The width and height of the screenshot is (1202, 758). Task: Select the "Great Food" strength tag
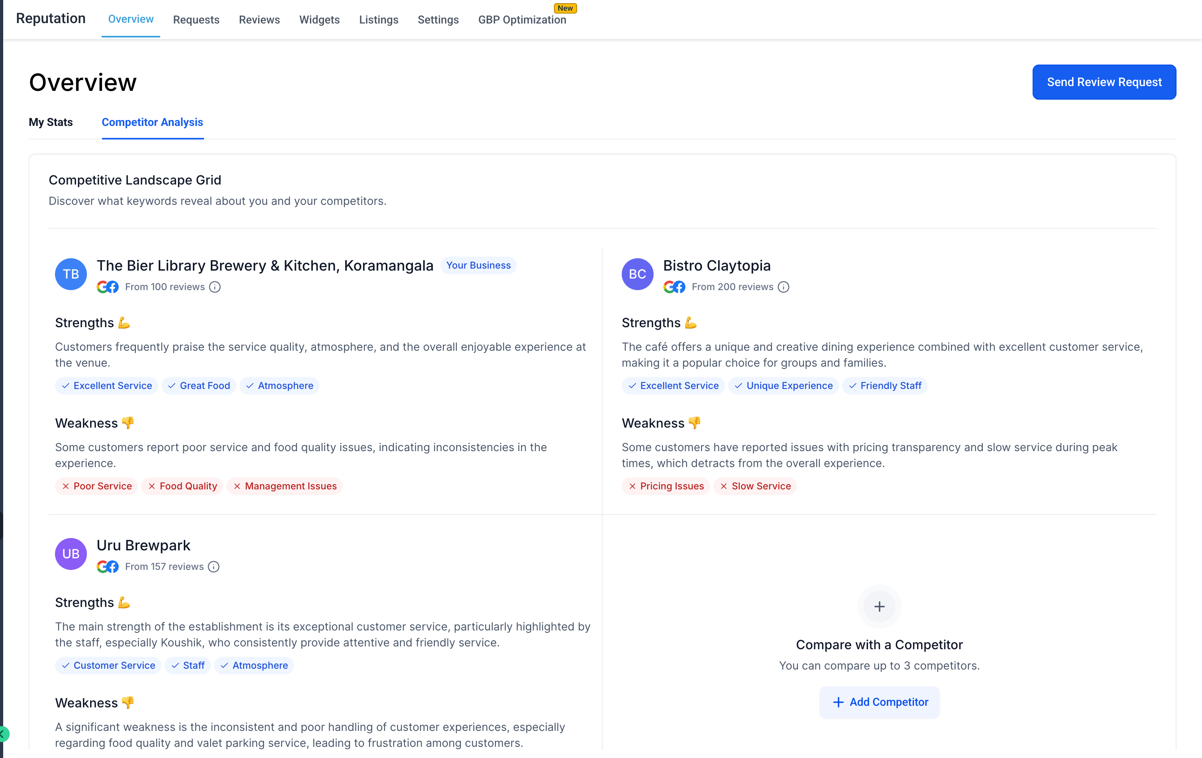point(198,386)
